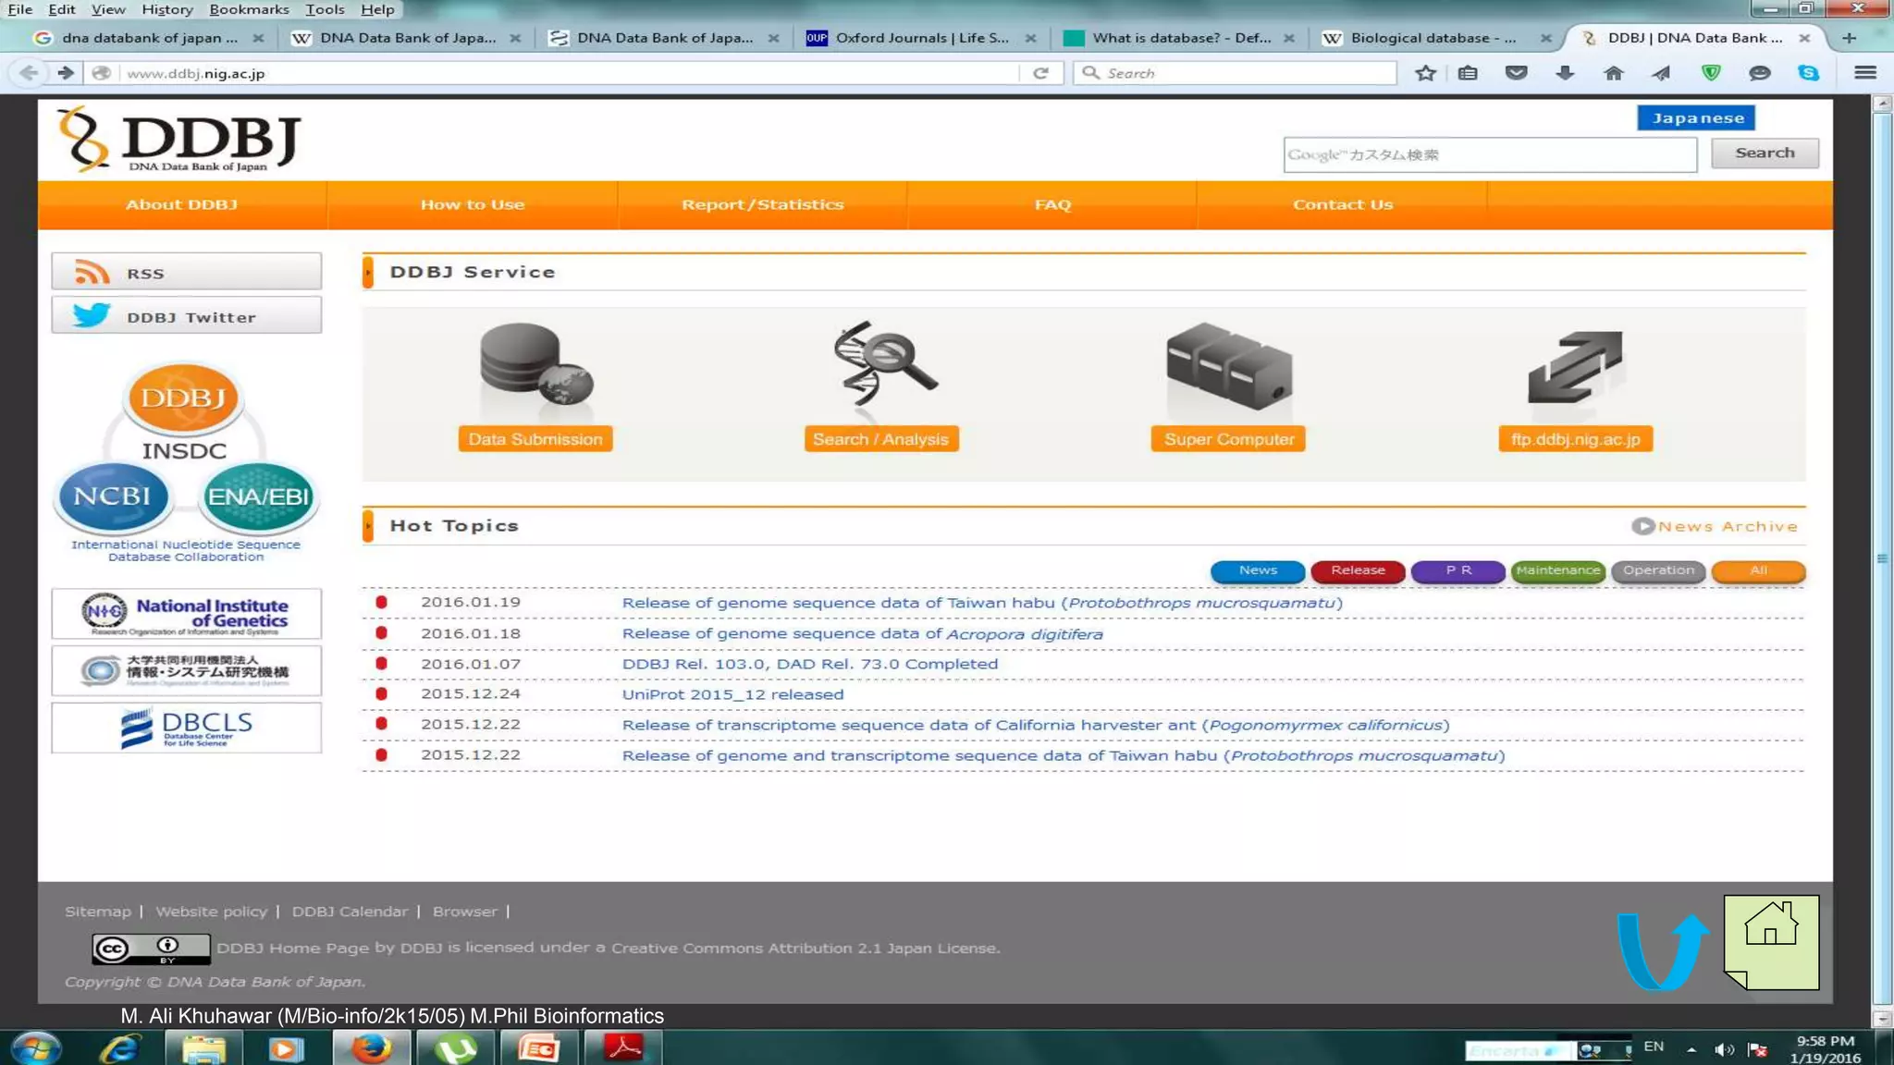
Task: Click the Super Computer server icon
Action: click(x=1228, y=366)
